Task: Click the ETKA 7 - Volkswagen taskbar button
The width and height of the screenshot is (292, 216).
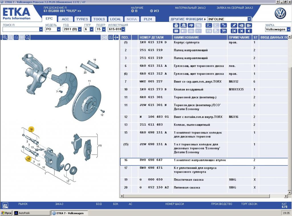Action: point(69,213)
